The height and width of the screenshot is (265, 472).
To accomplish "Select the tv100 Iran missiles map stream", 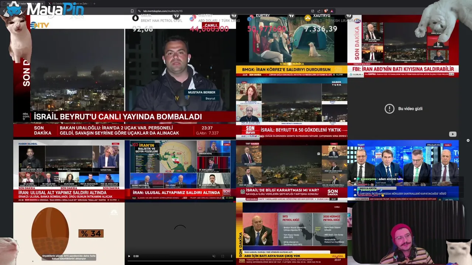I will click(180, 171).
